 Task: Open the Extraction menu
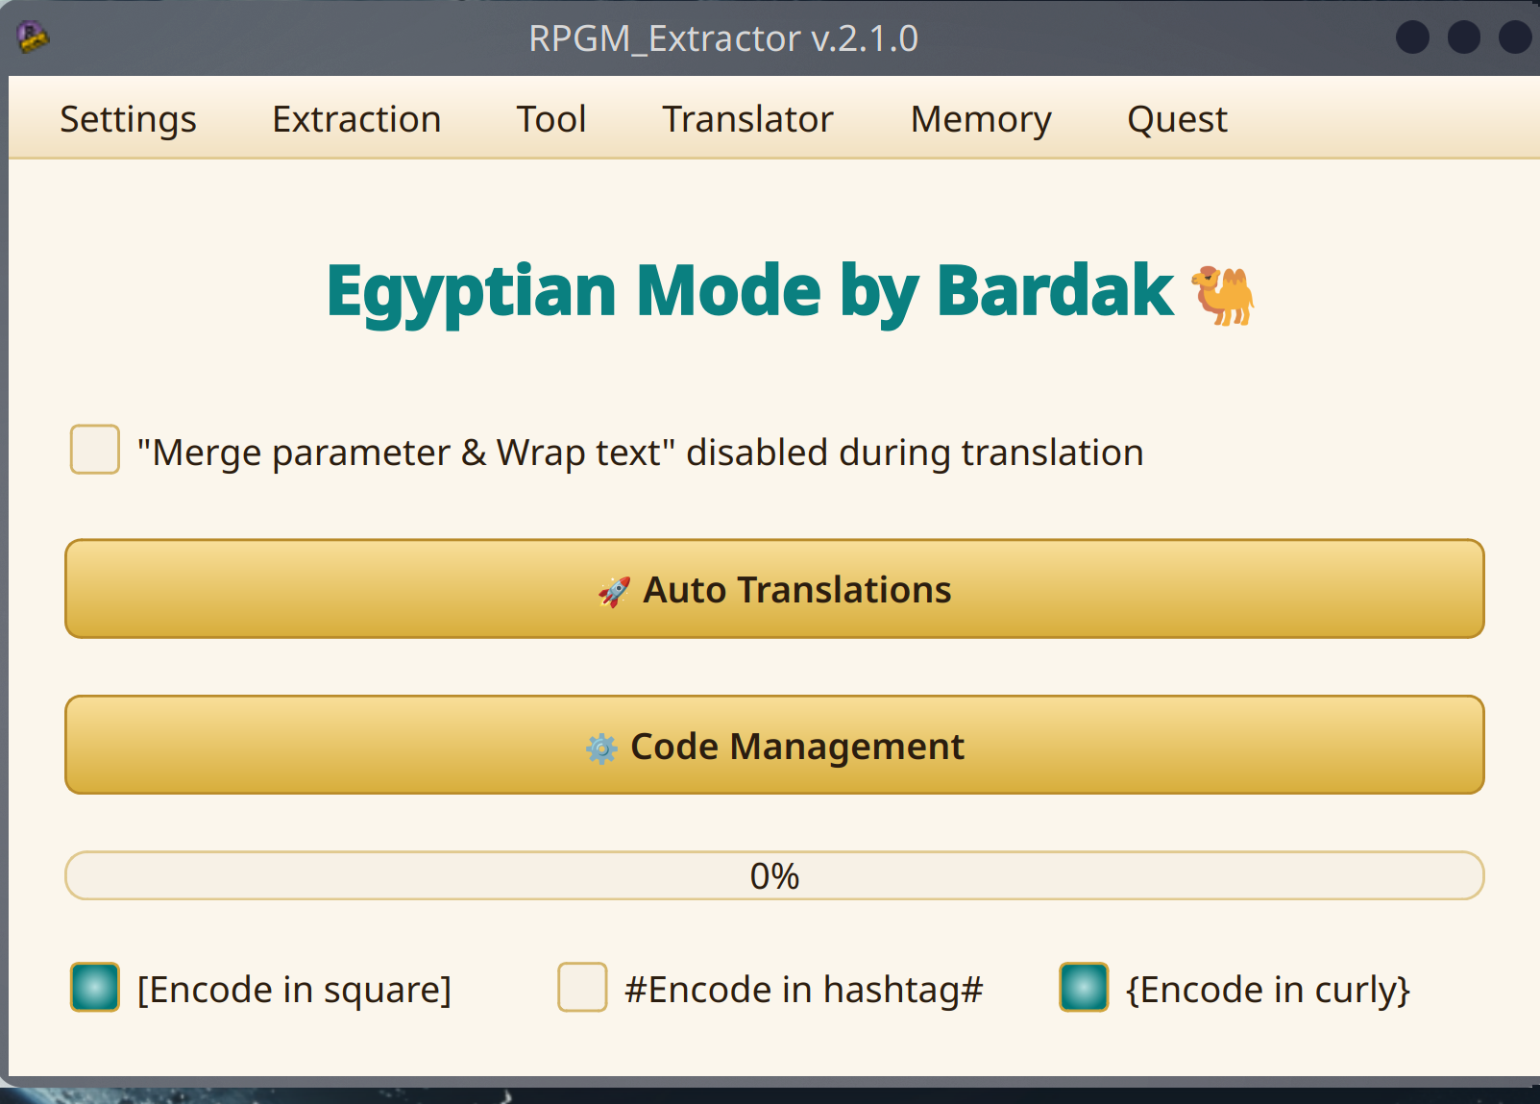pyautogui.click(x=356, y=119)
